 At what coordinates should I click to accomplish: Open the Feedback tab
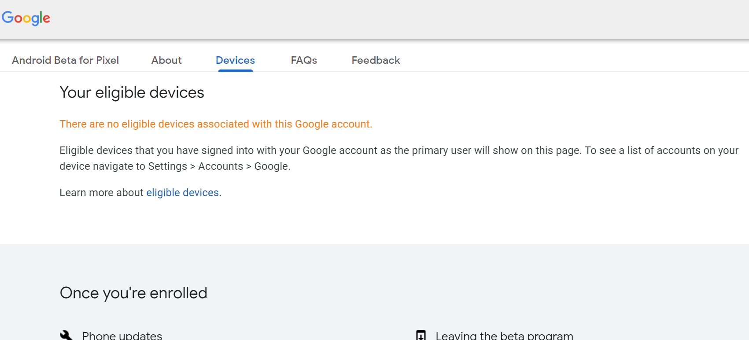[x=376, y=60]
